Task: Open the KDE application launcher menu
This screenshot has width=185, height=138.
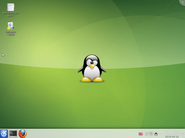Action: (x=4, y=133)
